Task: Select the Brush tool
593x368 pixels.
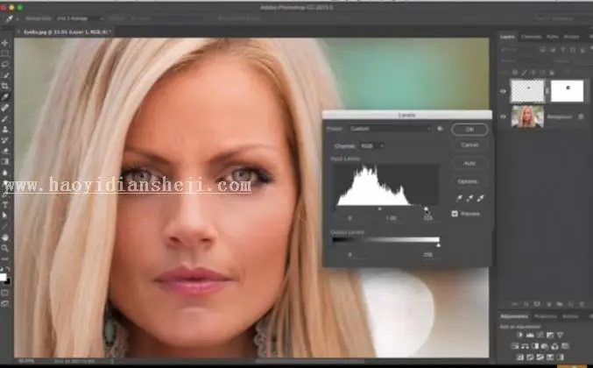Action: click(x=5, y=119)
